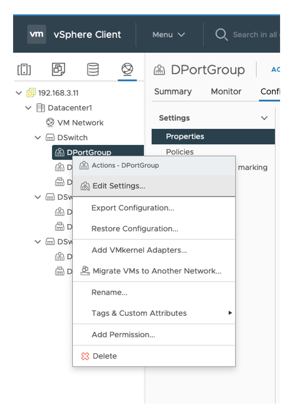Click the search magnifier icon
This screenshot has height=418, width=294.
coord(221,34)
